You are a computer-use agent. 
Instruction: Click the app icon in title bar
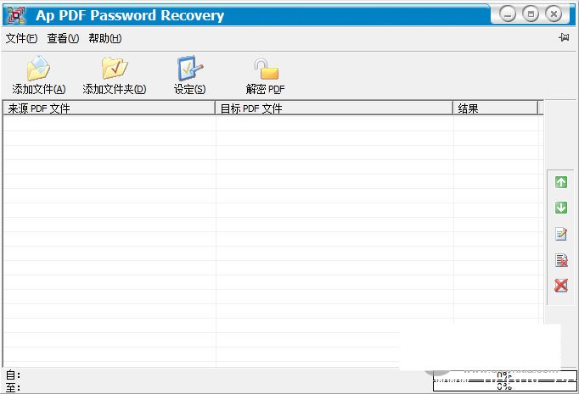click(x=15, y=14)
